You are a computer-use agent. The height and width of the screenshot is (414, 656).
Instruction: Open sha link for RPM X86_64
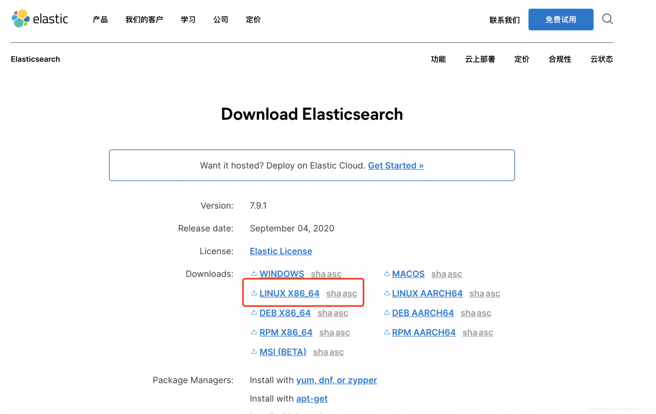point(326,333)
